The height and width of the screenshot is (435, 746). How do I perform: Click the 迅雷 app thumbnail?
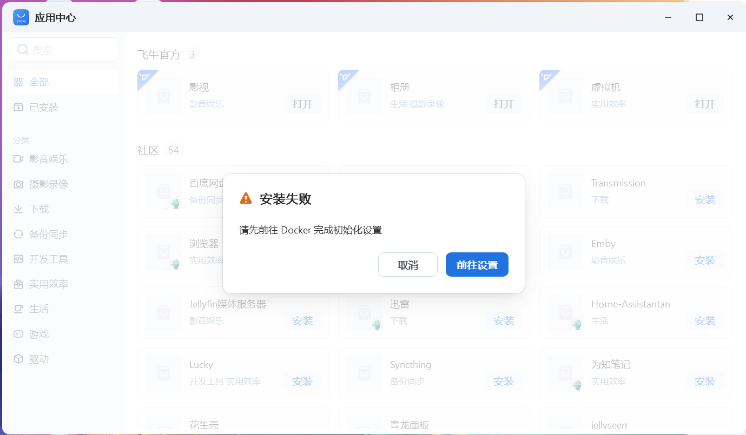(364, 312)
